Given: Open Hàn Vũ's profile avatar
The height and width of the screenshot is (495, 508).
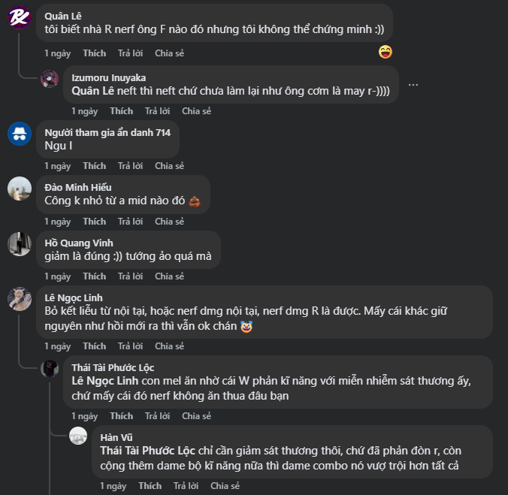Looking at the screenshot, I should [78, 436].
